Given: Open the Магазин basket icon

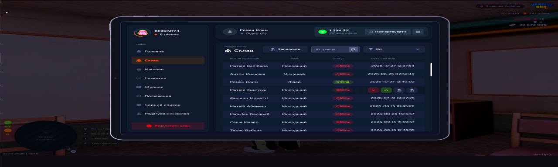Looking at the screenshot, I should tap(139, 69).
